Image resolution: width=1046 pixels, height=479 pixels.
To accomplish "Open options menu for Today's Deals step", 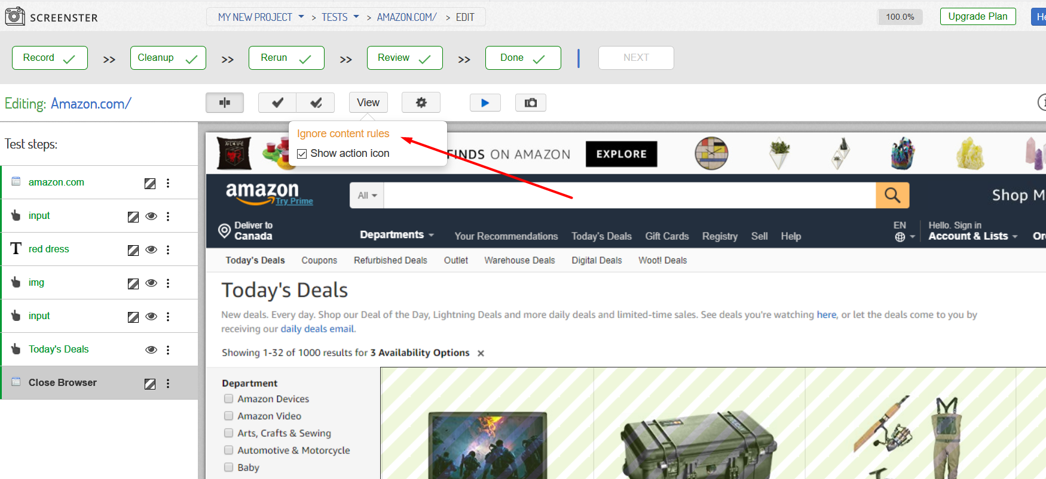I will (168, 350).
